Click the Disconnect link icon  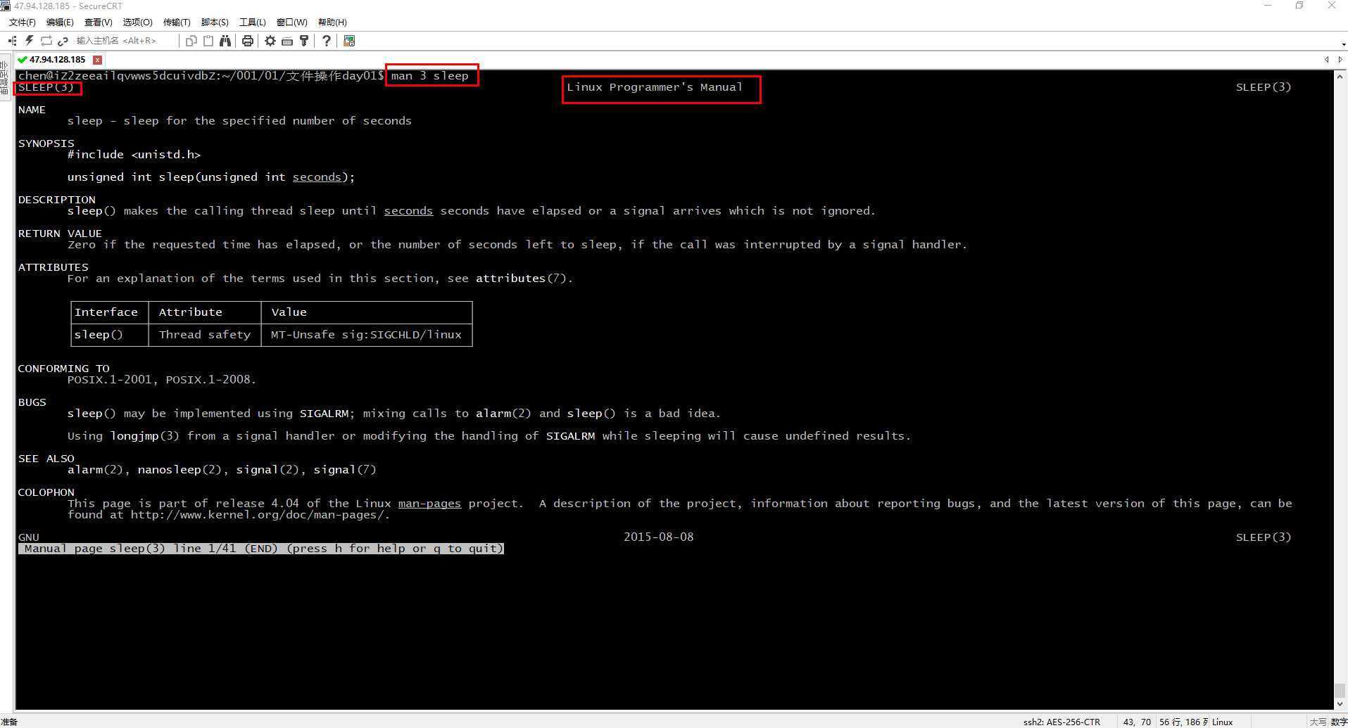point(63,41)
